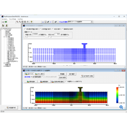The image size is (127, 127).
Task: Tick the 水圧の表示 checkbox
Action: click(x=53, y=29)
